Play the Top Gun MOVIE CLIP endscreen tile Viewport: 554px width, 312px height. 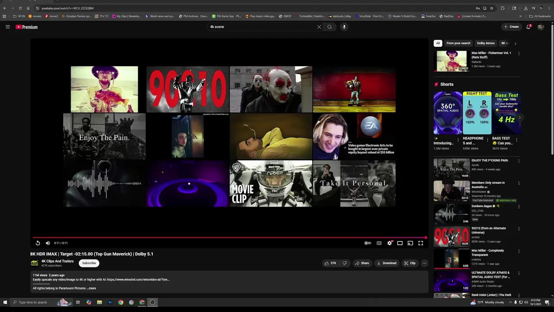pos(271,184)
